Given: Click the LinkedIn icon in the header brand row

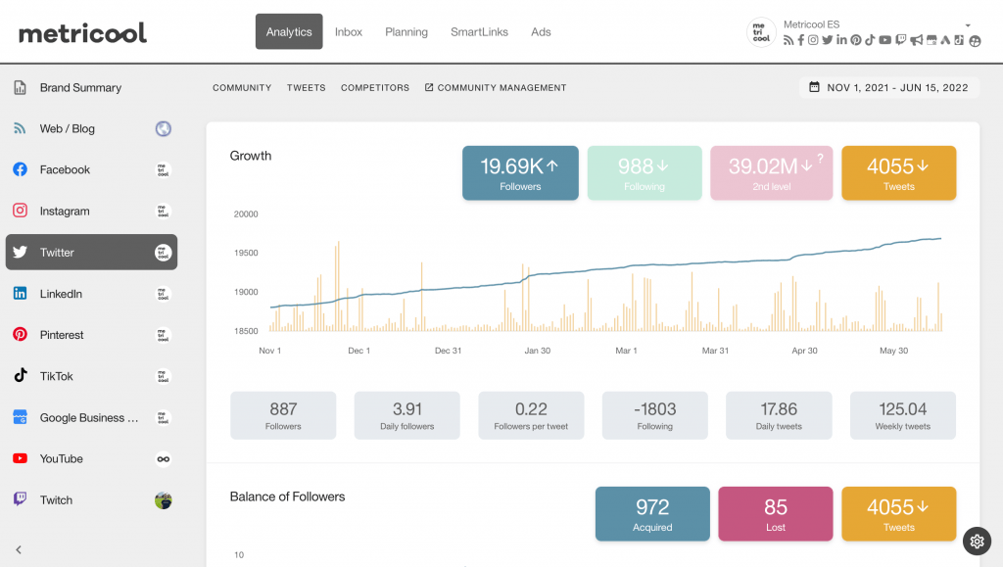Looking at the screenshot, I should (x=841, y=39).
